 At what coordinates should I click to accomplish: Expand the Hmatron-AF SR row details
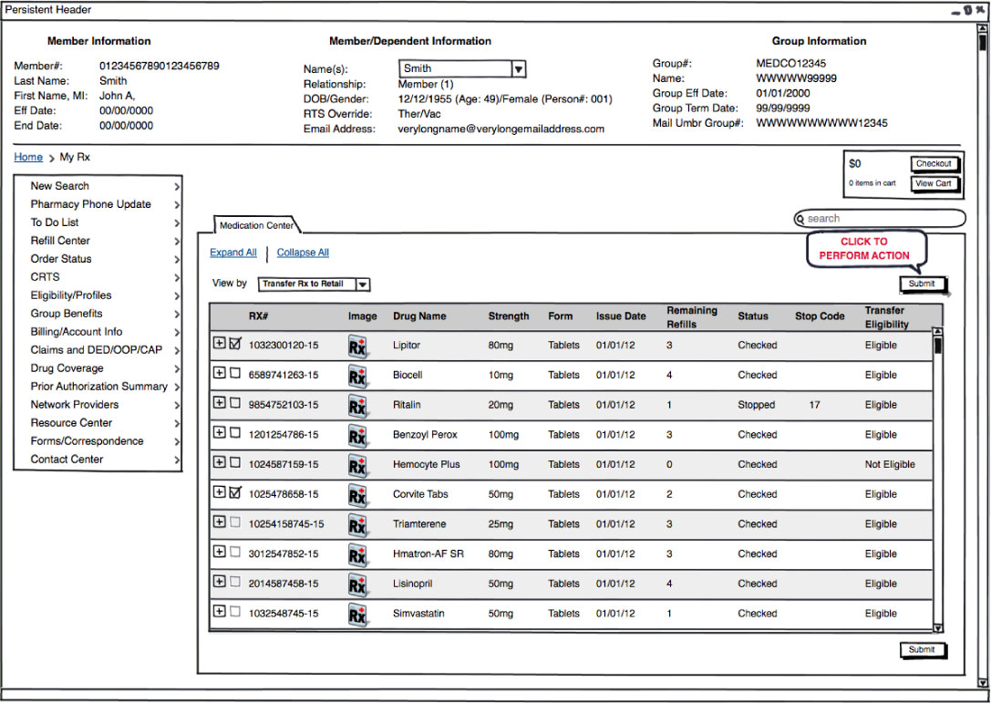(x=220, y=552)
